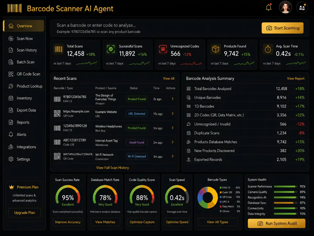The height and width of the screenshot is (236, 314).
Task: Select Overview in the sidebar
Action: (x=24, y=26)
